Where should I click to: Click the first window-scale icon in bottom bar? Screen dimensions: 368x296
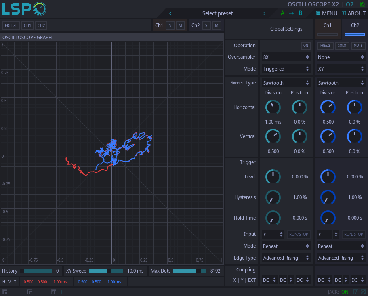click(5, 292)
